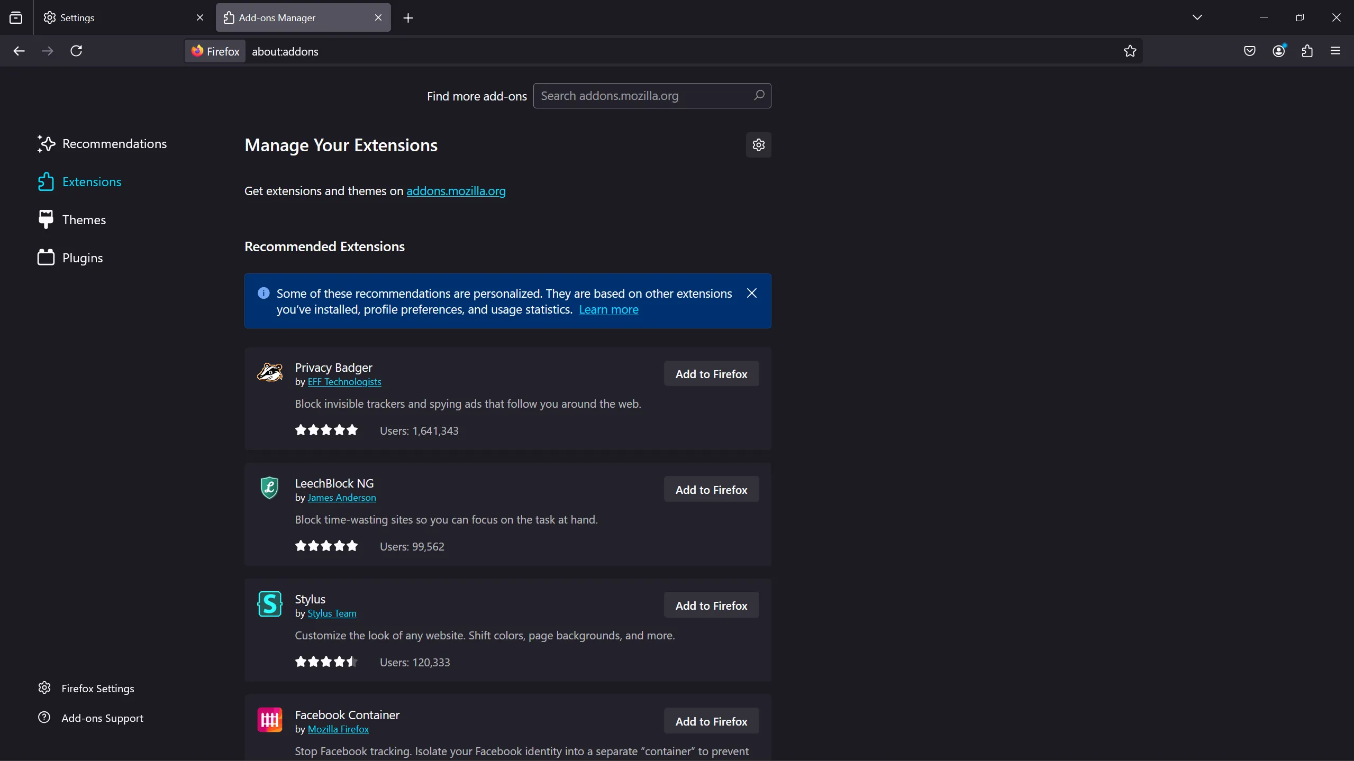Open the Plugins sidebar category
This screenshot has width=1354, height=761.
point(71,258)
